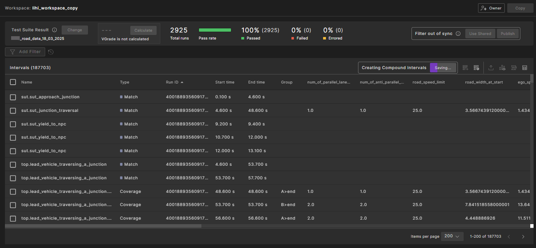The image size is (536, 248).
Task: Click the export upload icon
Action: [x=491, y=68]
